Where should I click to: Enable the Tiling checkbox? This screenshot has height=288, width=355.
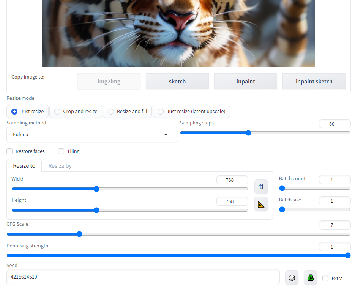[x=61, y=151]
